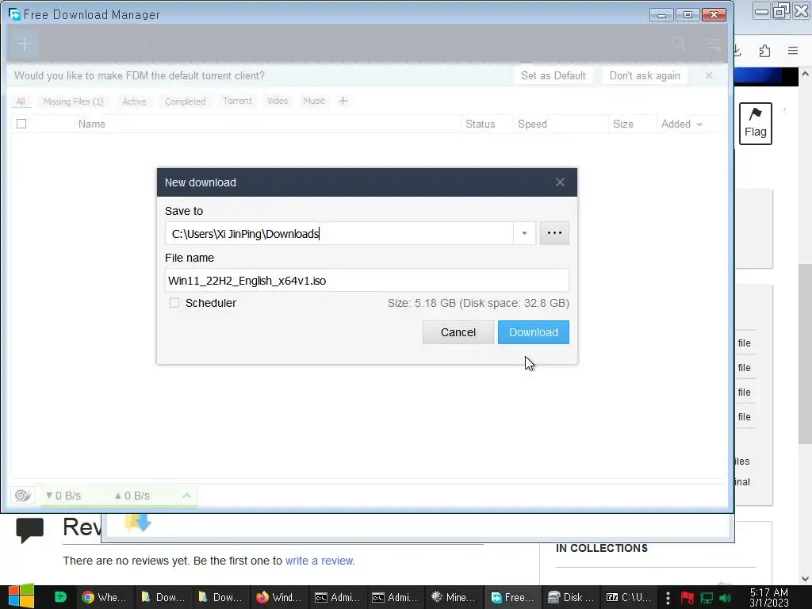812x609 pixels.
Task: Click the reviews speech bubble icon
Action: point(29,530)
